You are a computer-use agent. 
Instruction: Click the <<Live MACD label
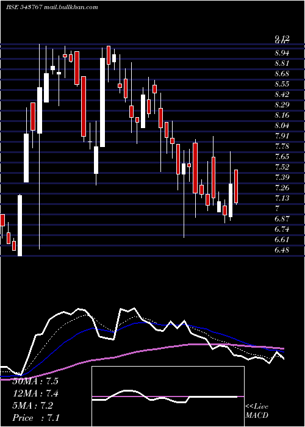click(x=257, y=411)
